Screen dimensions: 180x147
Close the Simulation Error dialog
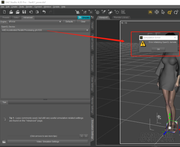click(175, 38)
